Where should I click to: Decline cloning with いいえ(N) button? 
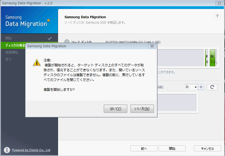pyautogui.click(x=142, y=109)
